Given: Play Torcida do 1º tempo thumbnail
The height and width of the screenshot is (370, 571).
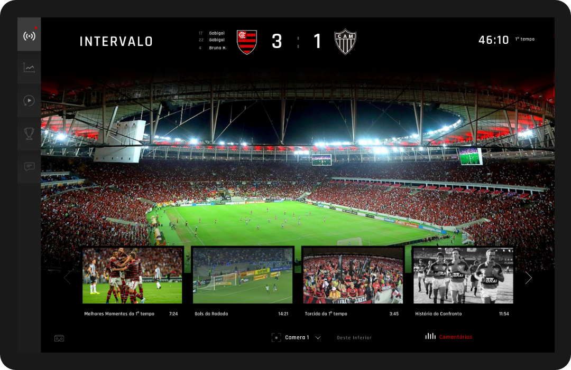Looking at the screenshot, I should (353, 276).
